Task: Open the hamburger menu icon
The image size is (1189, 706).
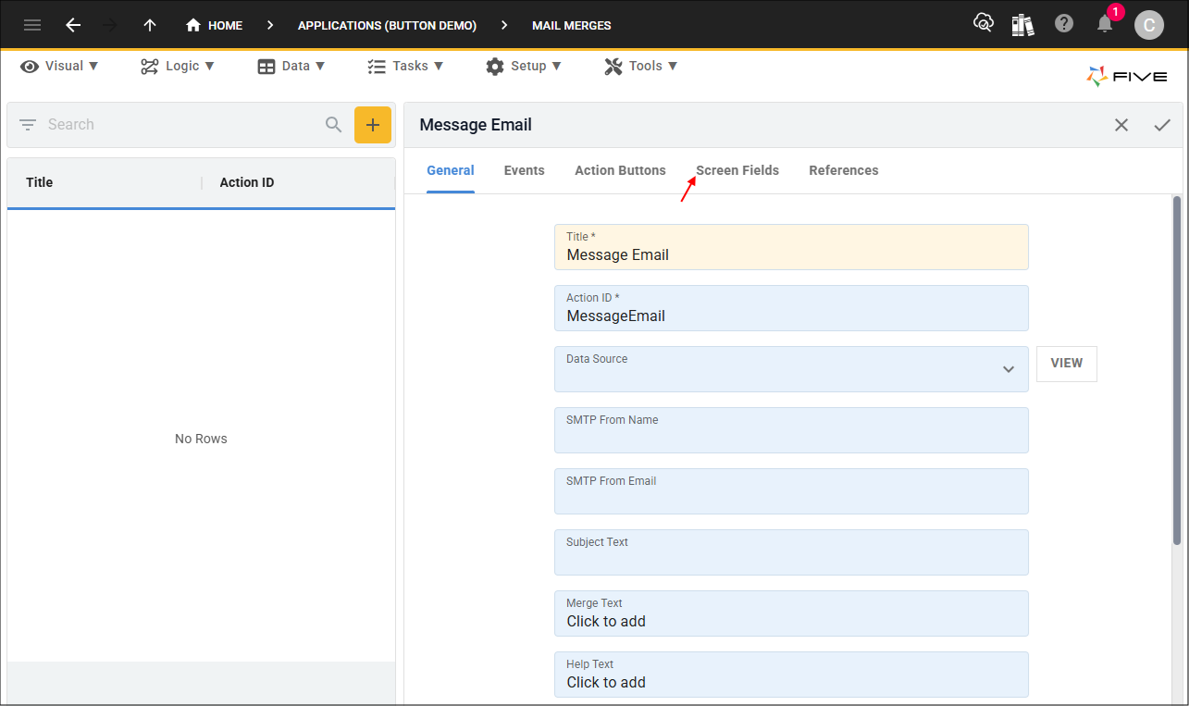Action: coord(32,25)
